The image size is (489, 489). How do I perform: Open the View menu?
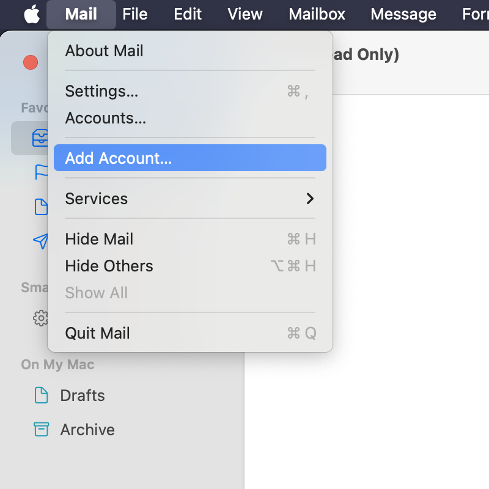[x=245, y=14]
